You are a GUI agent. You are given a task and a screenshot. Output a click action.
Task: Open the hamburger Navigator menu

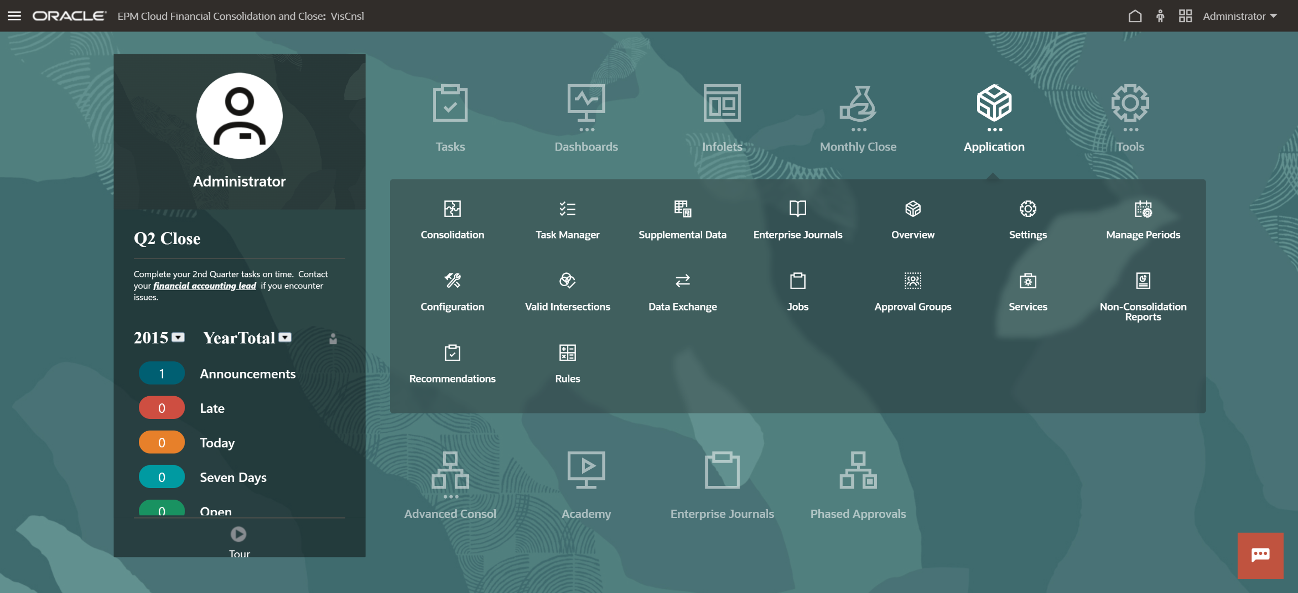(14, 16)
